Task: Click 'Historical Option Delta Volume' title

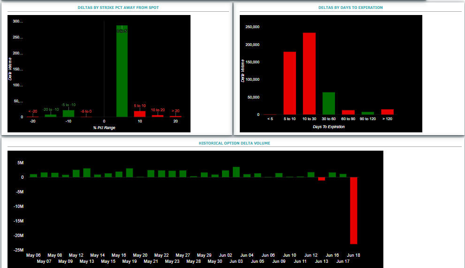Action: point(234,143)
